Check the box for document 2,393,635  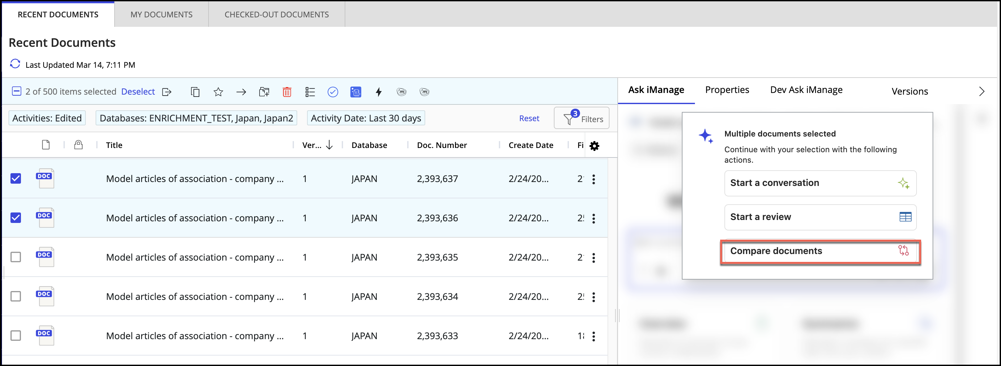(x=16, y=257)
